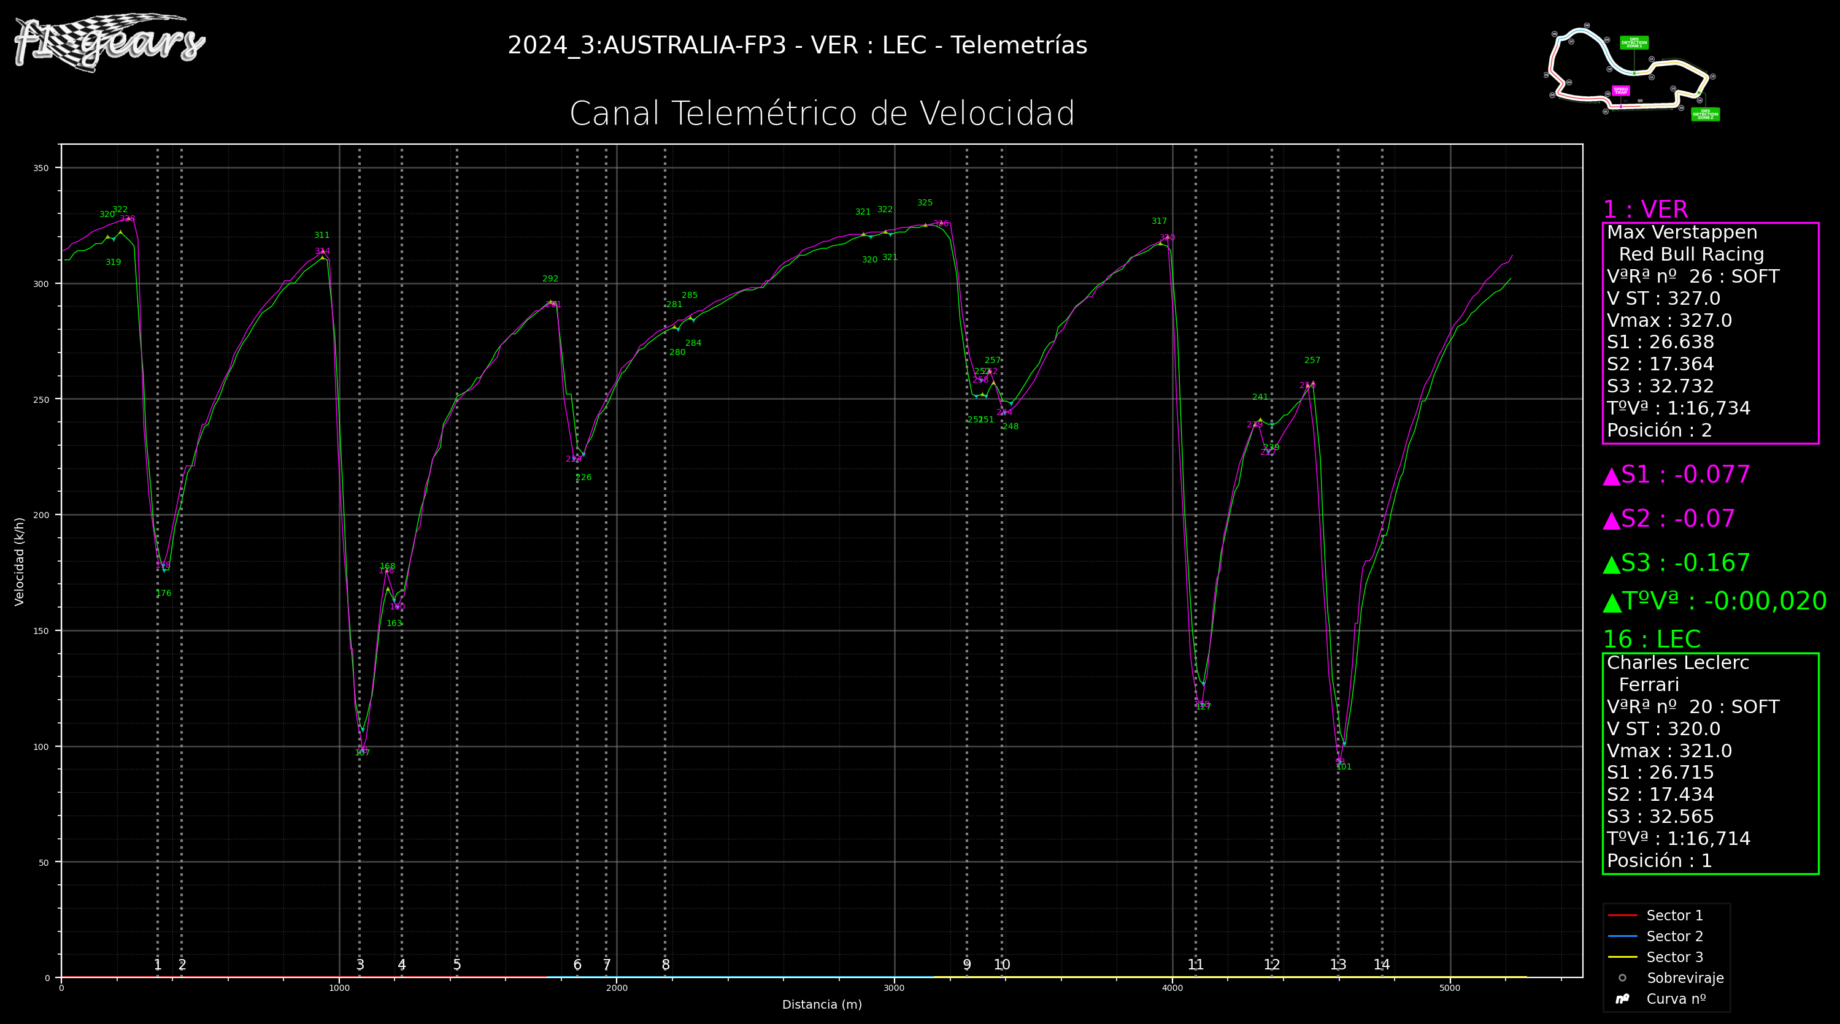Image resolution: width=1840 pixels, height=1024 pixels.
Task: Click the DRS Detection Zone 1 badge
Action: coord(1634,43)
